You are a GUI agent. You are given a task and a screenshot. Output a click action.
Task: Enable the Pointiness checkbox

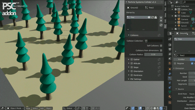[x=132, y=75]
